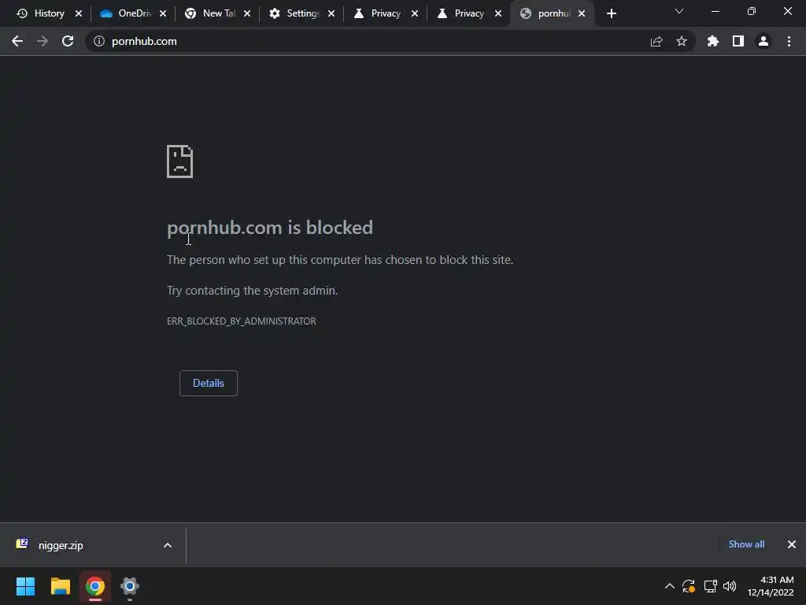This screenshot has height=605, width=806.
Task: Open the Extensions puzzle icon
Action: [x=713, y=41]
